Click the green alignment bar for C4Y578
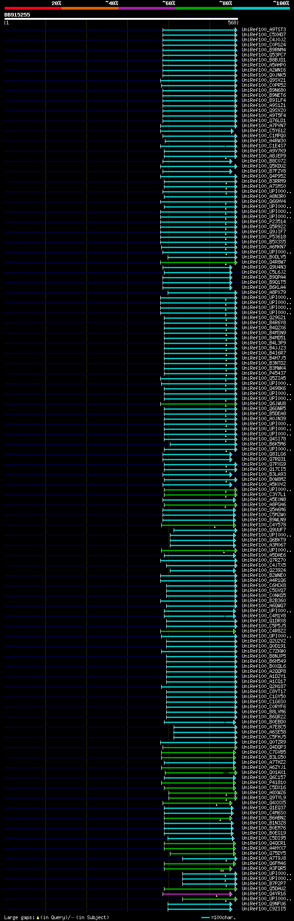 [x=198, y=525]
